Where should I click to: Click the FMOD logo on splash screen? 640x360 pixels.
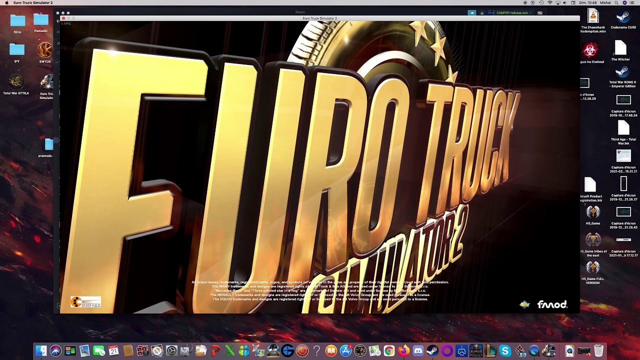(x=552, y=304)
